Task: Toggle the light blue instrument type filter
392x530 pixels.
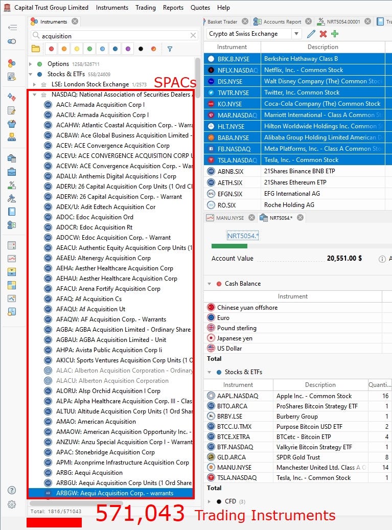Action: click(102, 49)
